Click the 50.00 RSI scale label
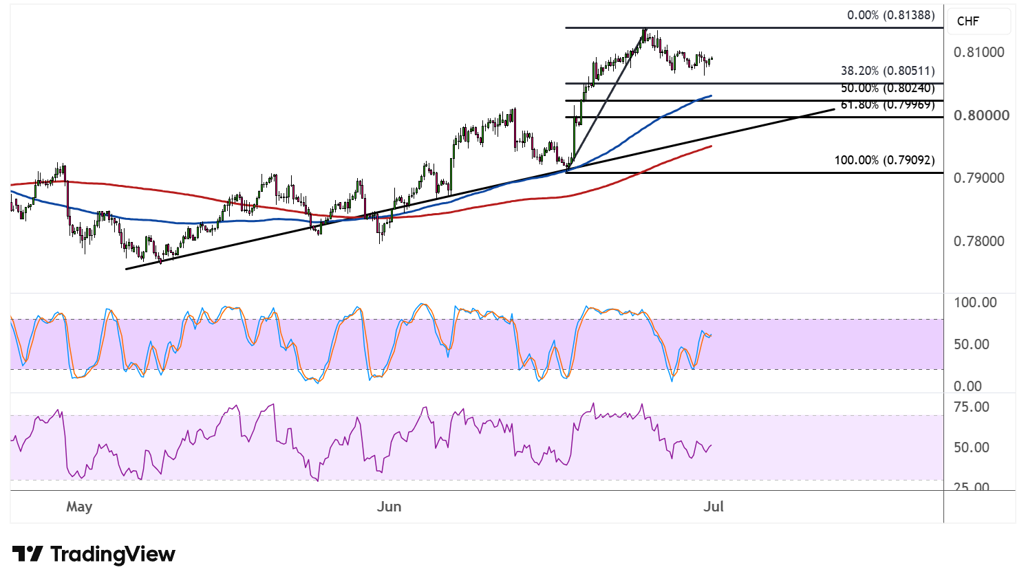 (x=972, y=448)
